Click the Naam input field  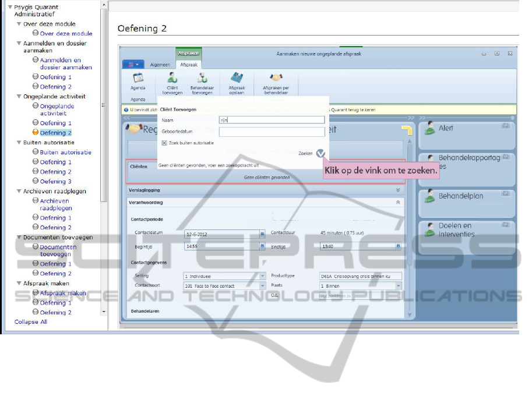[x=272, y=120]
